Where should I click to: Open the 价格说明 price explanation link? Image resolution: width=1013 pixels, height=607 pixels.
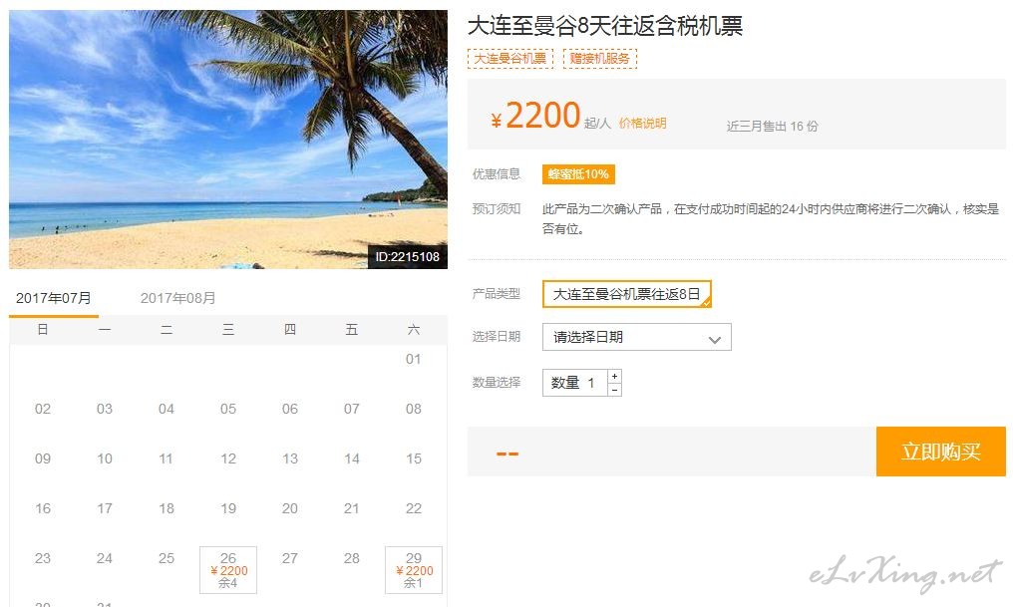(642, 124)
